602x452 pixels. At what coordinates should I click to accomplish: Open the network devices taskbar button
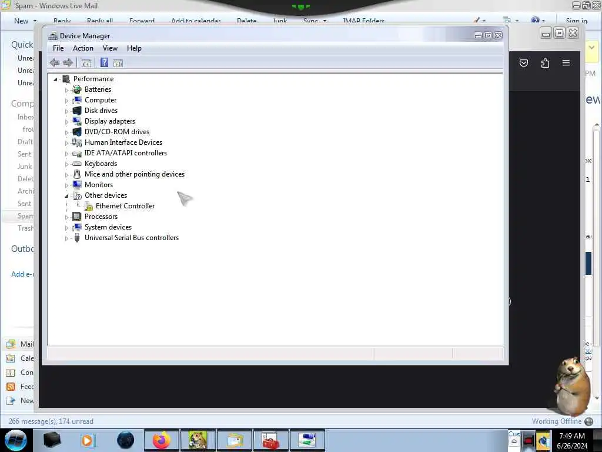pyautogui.click(x=307, y=440)
